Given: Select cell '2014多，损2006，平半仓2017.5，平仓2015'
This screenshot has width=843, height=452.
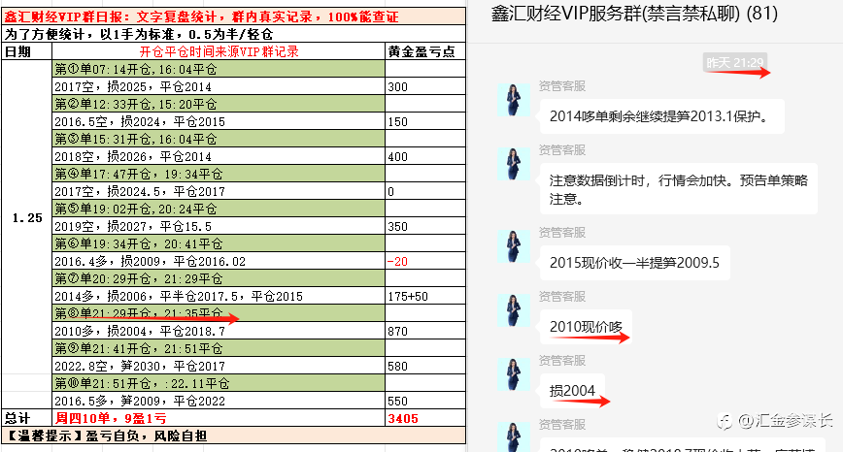Looking at the screenshot, I should [x=219, y=296].
